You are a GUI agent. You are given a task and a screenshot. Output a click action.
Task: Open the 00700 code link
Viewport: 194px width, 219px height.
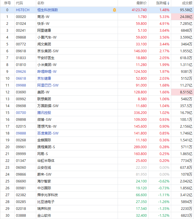(21, 112)
